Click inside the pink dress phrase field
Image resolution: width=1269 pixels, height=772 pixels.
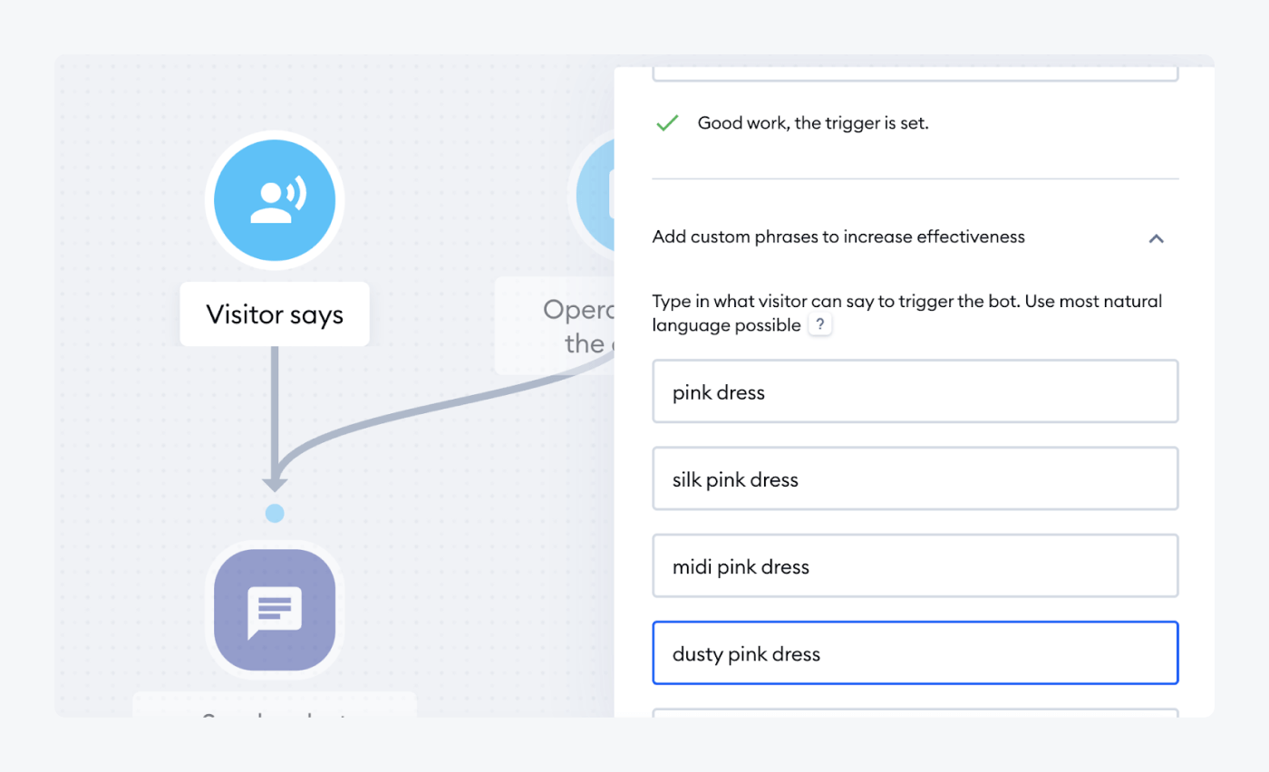click(x=915, y=391)
